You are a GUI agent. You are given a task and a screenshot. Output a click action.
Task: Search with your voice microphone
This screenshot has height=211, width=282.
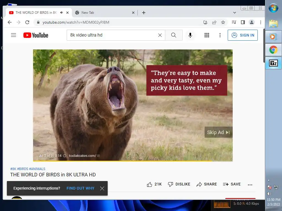point(190,35)
